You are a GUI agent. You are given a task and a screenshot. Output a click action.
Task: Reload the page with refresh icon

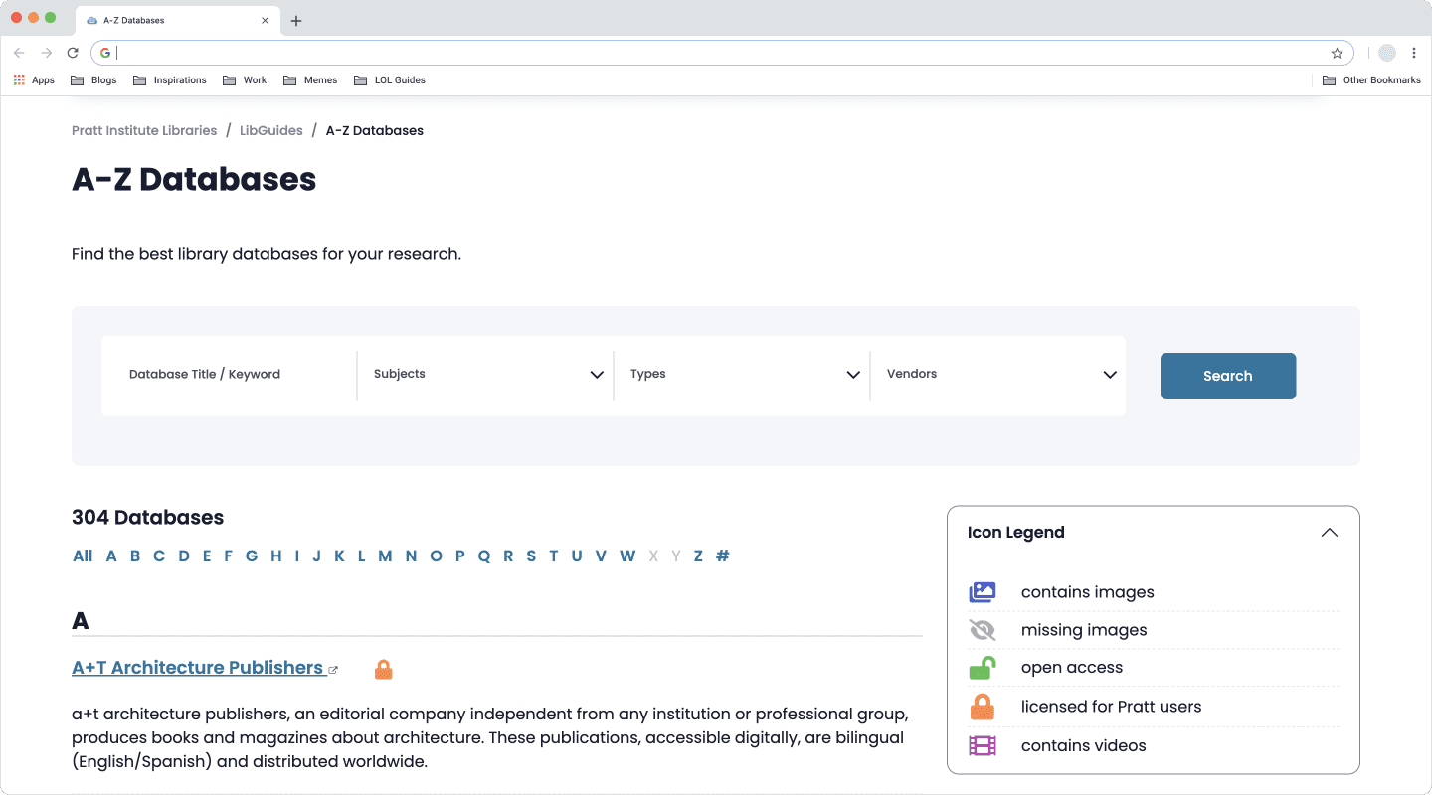click(x=73, y=53)
